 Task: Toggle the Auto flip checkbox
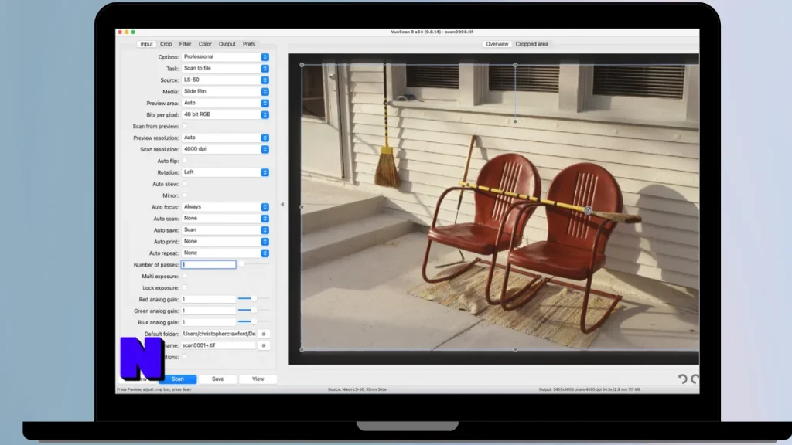pos(184,161)
